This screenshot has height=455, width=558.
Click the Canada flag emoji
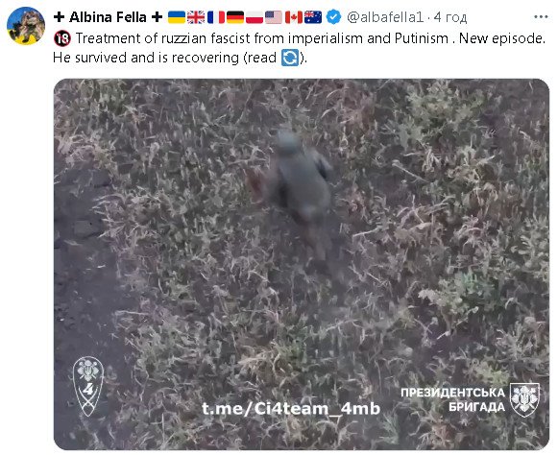coord(294,17)
